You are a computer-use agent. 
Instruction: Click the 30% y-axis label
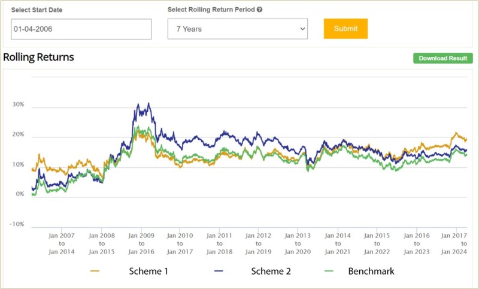[x=18, y=104]
